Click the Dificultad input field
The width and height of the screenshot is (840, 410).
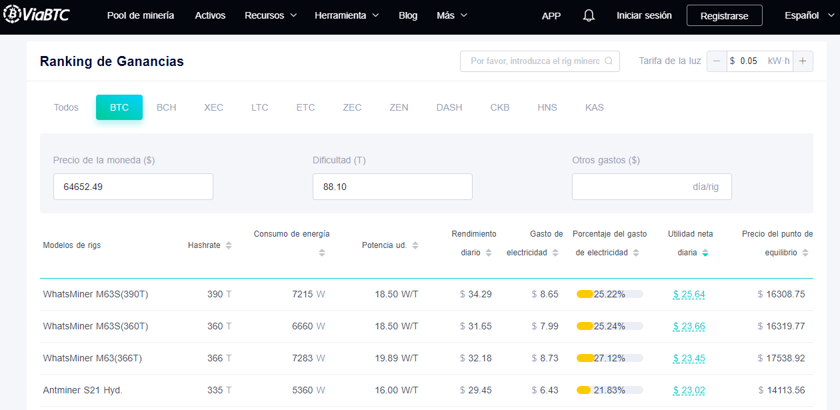pyautogui.click(x=392, y=187)
